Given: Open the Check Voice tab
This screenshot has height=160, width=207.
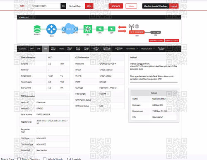Looking at the screenshot, I should [x=78, y=49].
